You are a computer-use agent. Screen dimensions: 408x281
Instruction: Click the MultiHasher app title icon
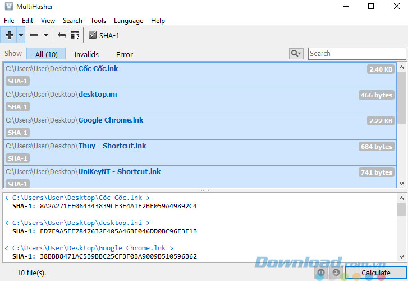coord(8,6)
